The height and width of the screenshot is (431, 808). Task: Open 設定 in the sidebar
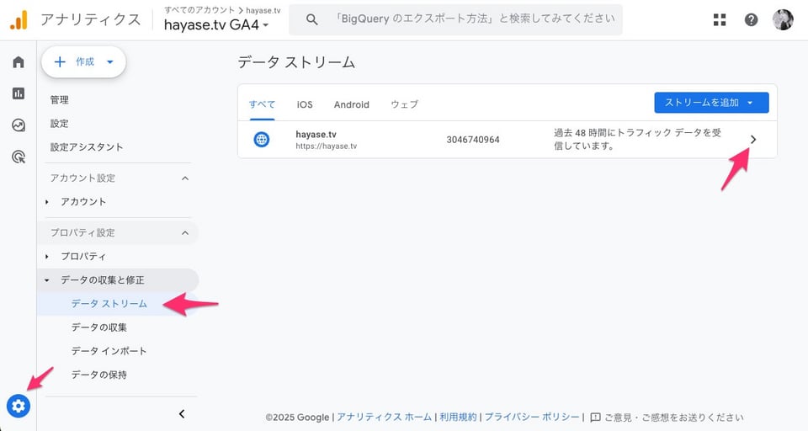(59, 124)
